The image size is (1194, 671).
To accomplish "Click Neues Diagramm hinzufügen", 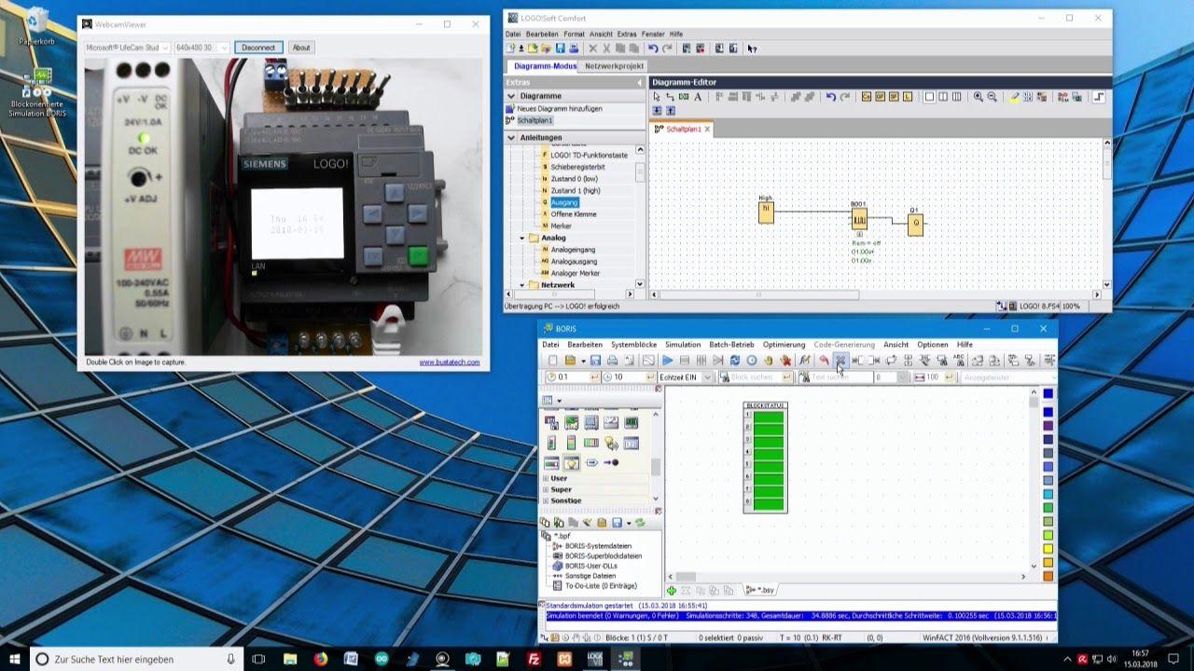I will [559, 108].
